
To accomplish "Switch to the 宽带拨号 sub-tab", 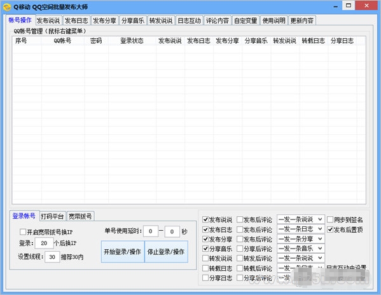I will click(80, 216).
